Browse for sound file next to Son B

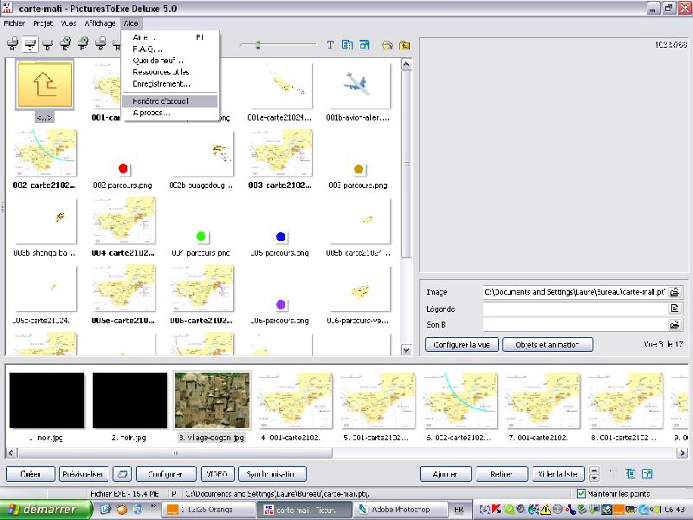click(x=675, y=325)
